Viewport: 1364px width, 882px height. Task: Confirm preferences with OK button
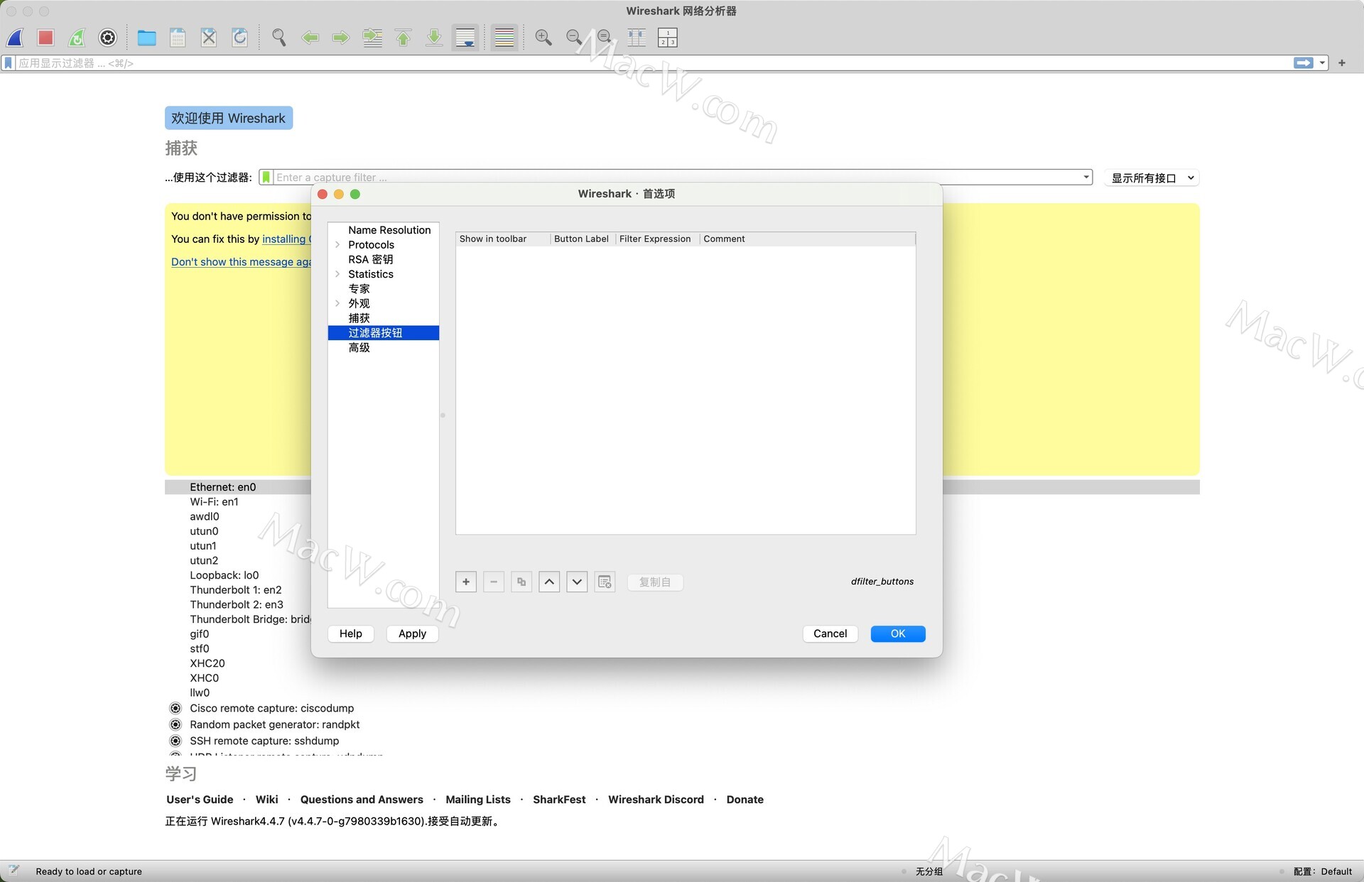[898, 633]
